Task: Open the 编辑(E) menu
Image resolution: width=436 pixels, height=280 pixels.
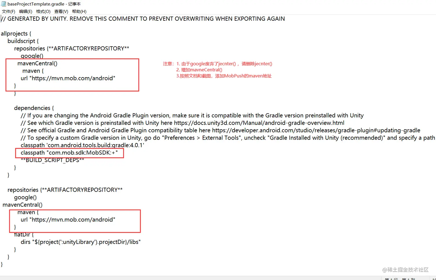Action: point(26,12)
